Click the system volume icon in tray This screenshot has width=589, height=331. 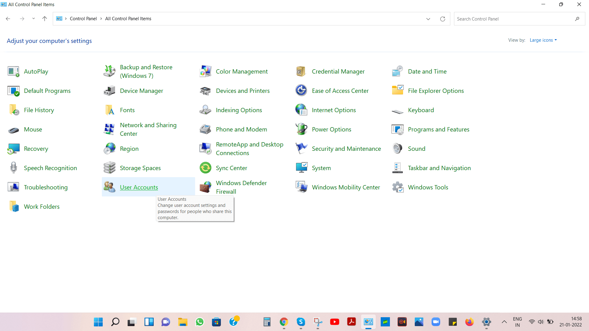(x=541, y=322)
